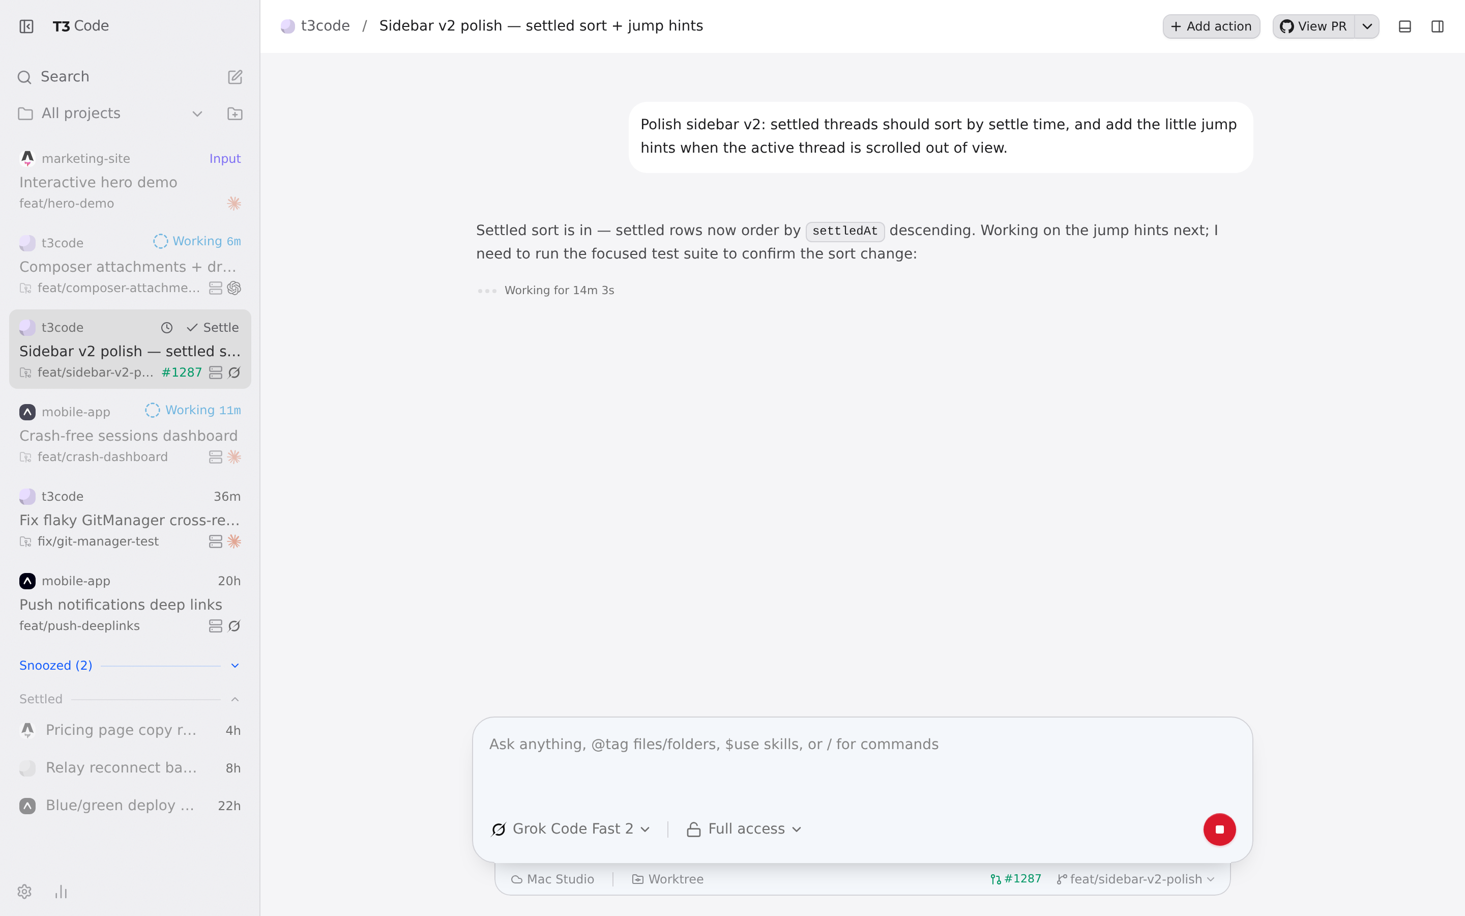Snooze the Sidebar v2 polish thread
1465x916 pixels.
coord(166,328)
